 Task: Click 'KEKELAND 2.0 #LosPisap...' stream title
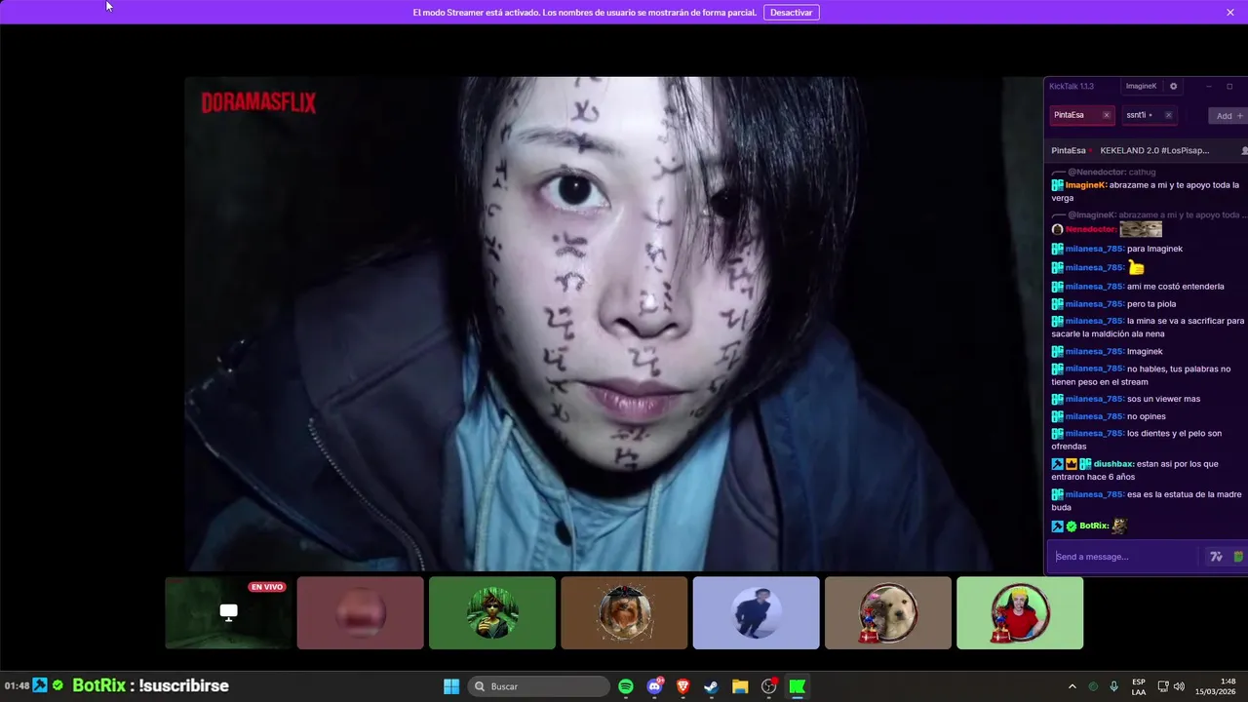pos(1154,151)
